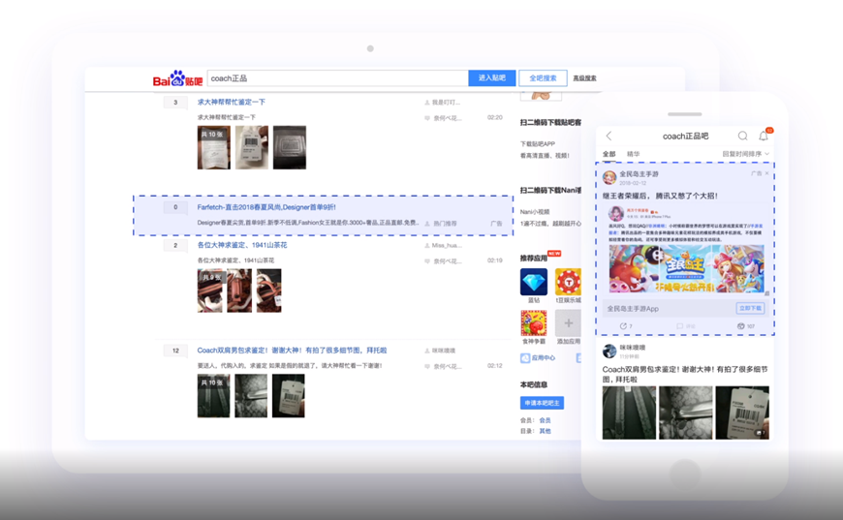Open the 会员 member link

click(546, 420)
